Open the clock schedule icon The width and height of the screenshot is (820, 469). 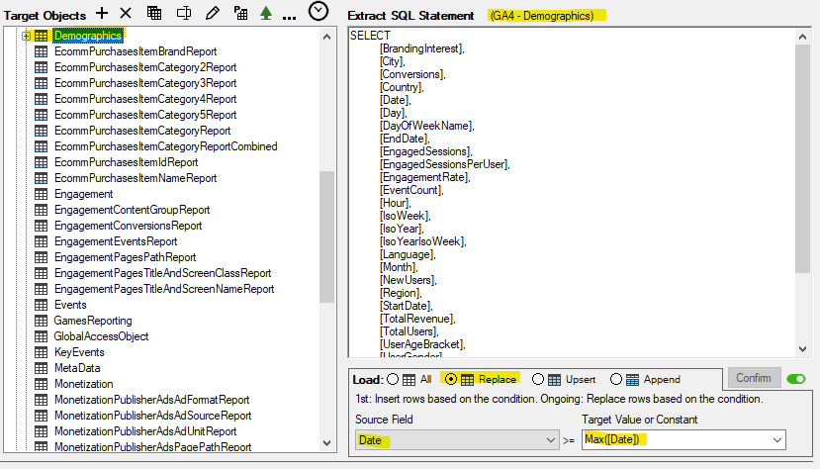point(319,11)
